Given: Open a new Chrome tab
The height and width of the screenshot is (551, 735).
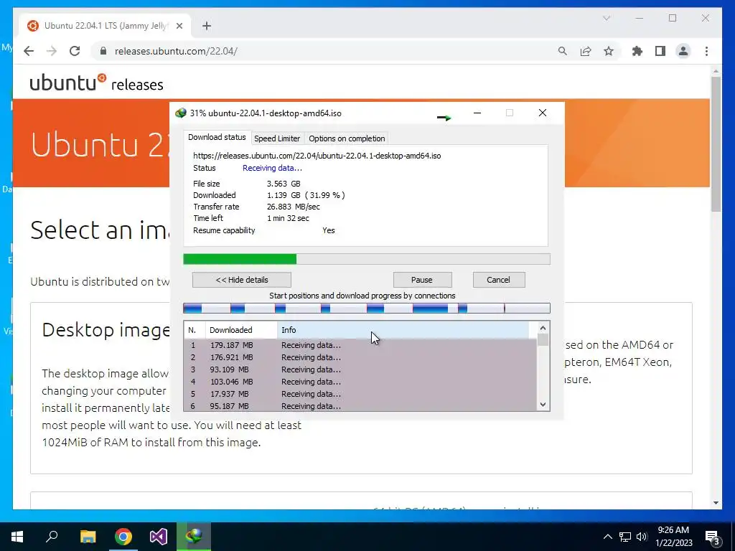Looking at the screenshot, I should point(207,26).
